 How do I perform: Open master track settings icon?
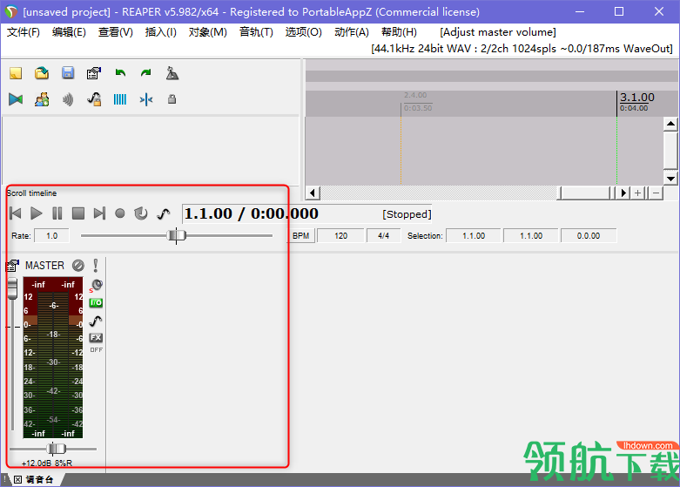pos(12,265)
